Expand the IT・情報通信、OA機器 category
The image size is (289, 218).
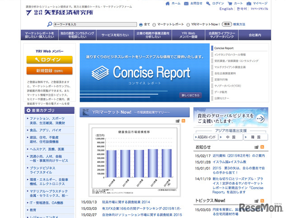coord(49,203)
